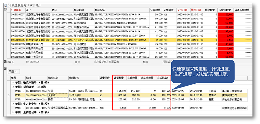Click the row indicator arrow beside 天那水 row
This screenshot has width=260, height=124.
pos(9,95)
